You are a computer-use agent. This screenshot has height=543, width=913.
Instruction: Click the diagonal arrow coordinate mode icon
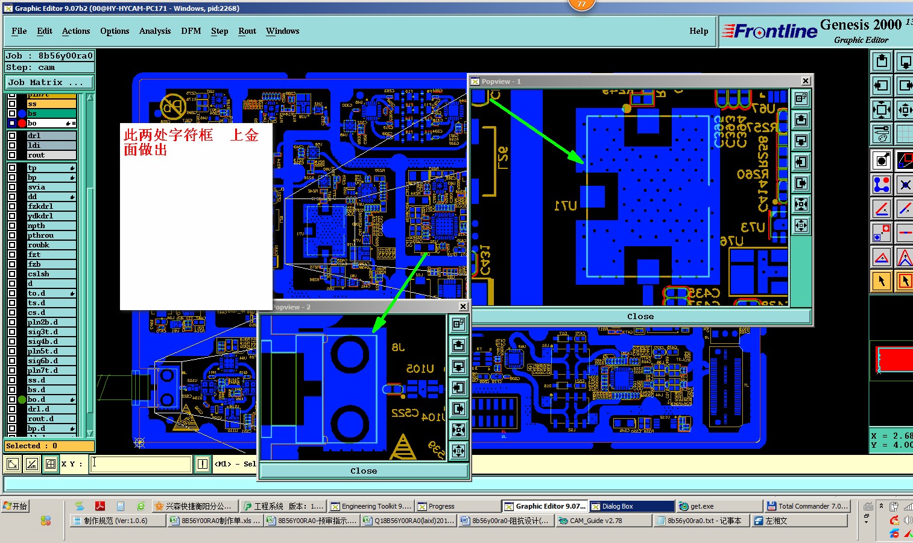point(12,463)
